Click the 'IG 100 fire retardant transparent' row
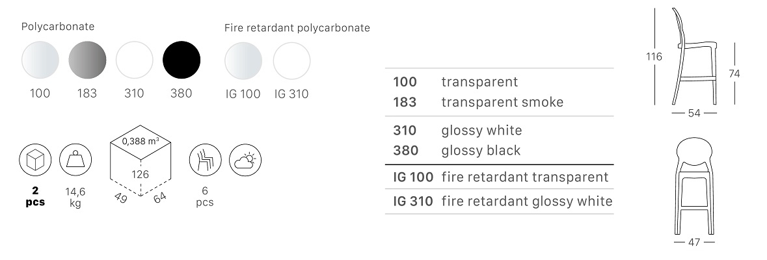This screenshot has width=767, height=260. (x=499, y=177)
